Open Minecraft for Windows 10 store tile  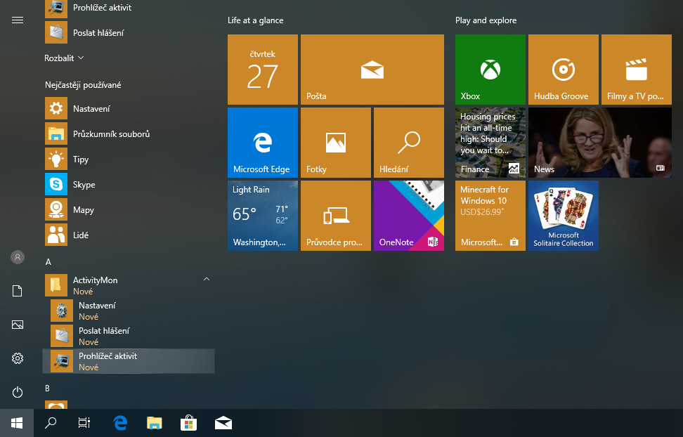coord(490,216)
